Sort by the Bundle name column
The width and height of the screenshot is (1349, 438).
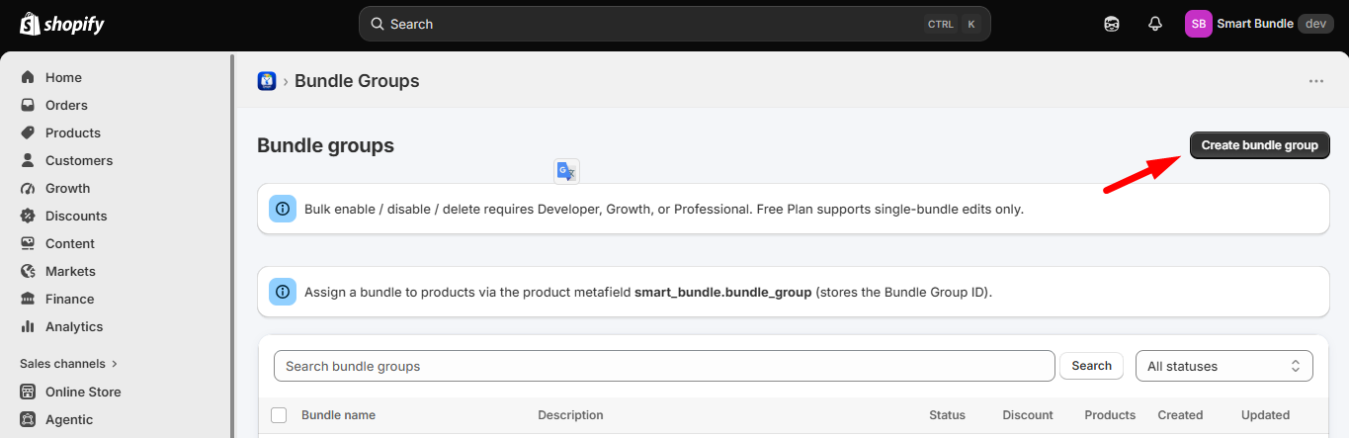pyautogui.click(x=338, y=415)
